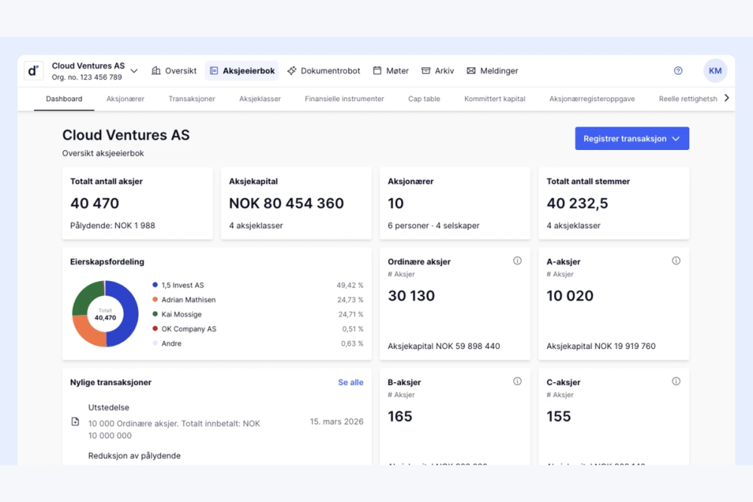Click the '10 020' A-aksjer count
The height and width of the screenshot is (502, 753).
point(570,296)
